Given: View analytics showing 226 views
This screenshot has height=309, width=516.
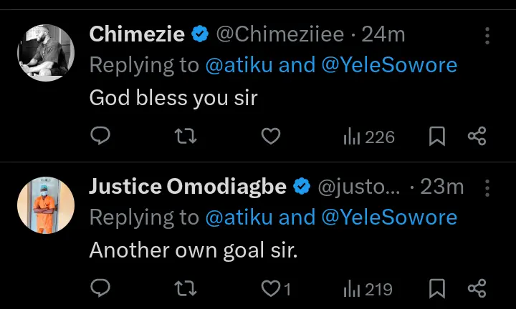Looking at the screenshot, I should tap(369, 136).
